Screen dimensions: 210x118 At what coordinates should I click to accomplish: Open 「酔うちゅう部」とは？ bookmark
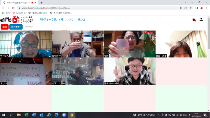point(38,13)
